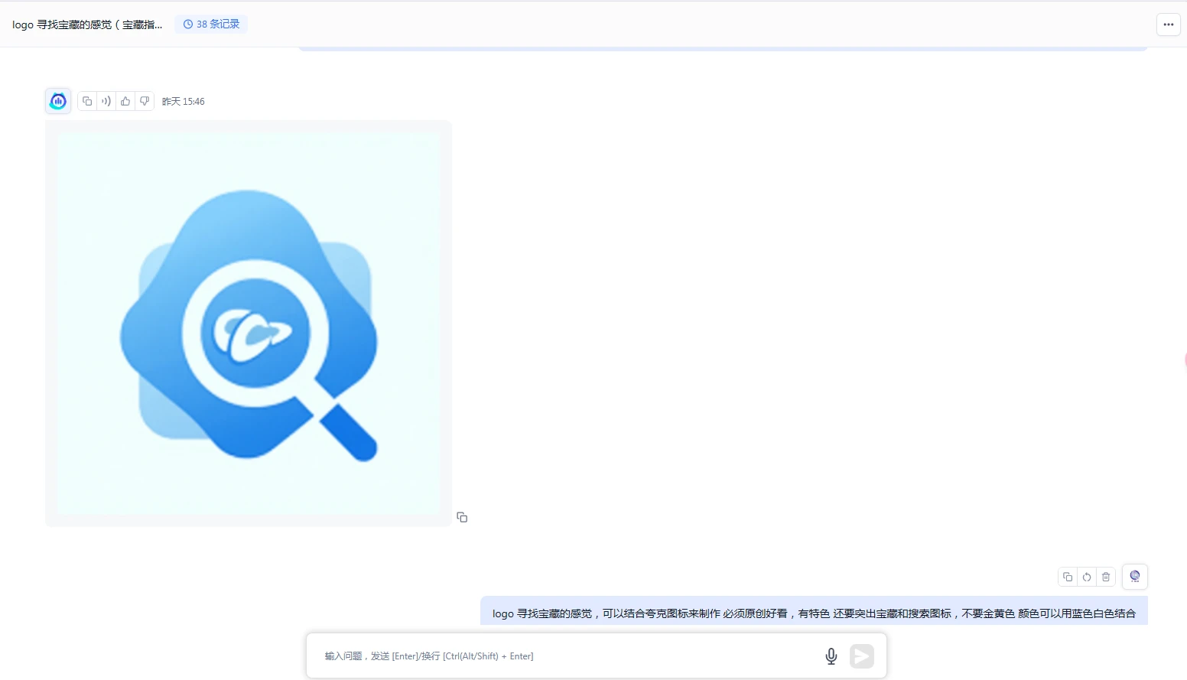Dislike the AI response with thumbs down
The height and width of the screenshot is (680, 1187).
tap(145, 101)
